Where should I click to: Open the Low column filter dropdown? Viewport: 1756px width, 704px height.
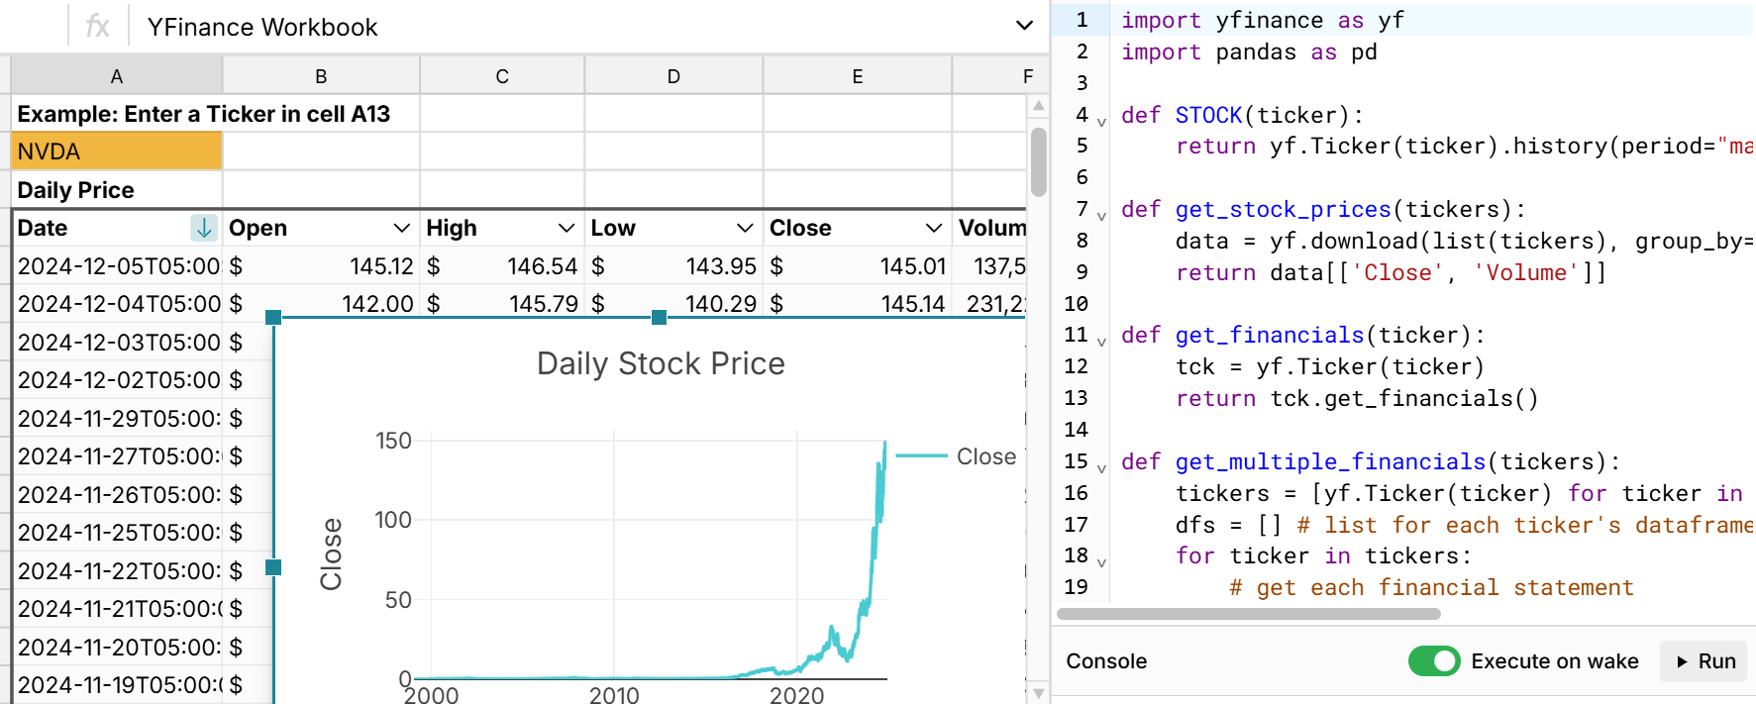coord(745,229)
